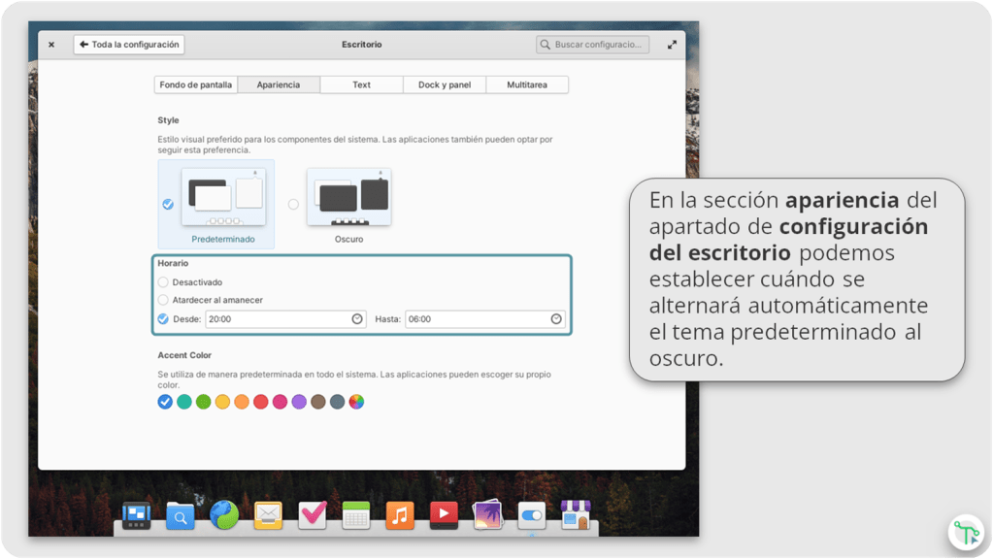This screenshot has width=993, height=559.
Task: Pick the purple accent color
Action: (299, 402)
